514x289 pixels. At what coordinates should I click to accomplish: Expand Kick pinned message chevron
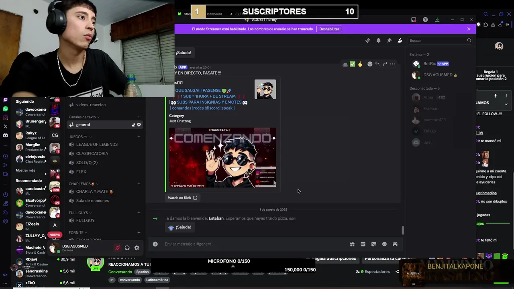[x=506, y=104]
